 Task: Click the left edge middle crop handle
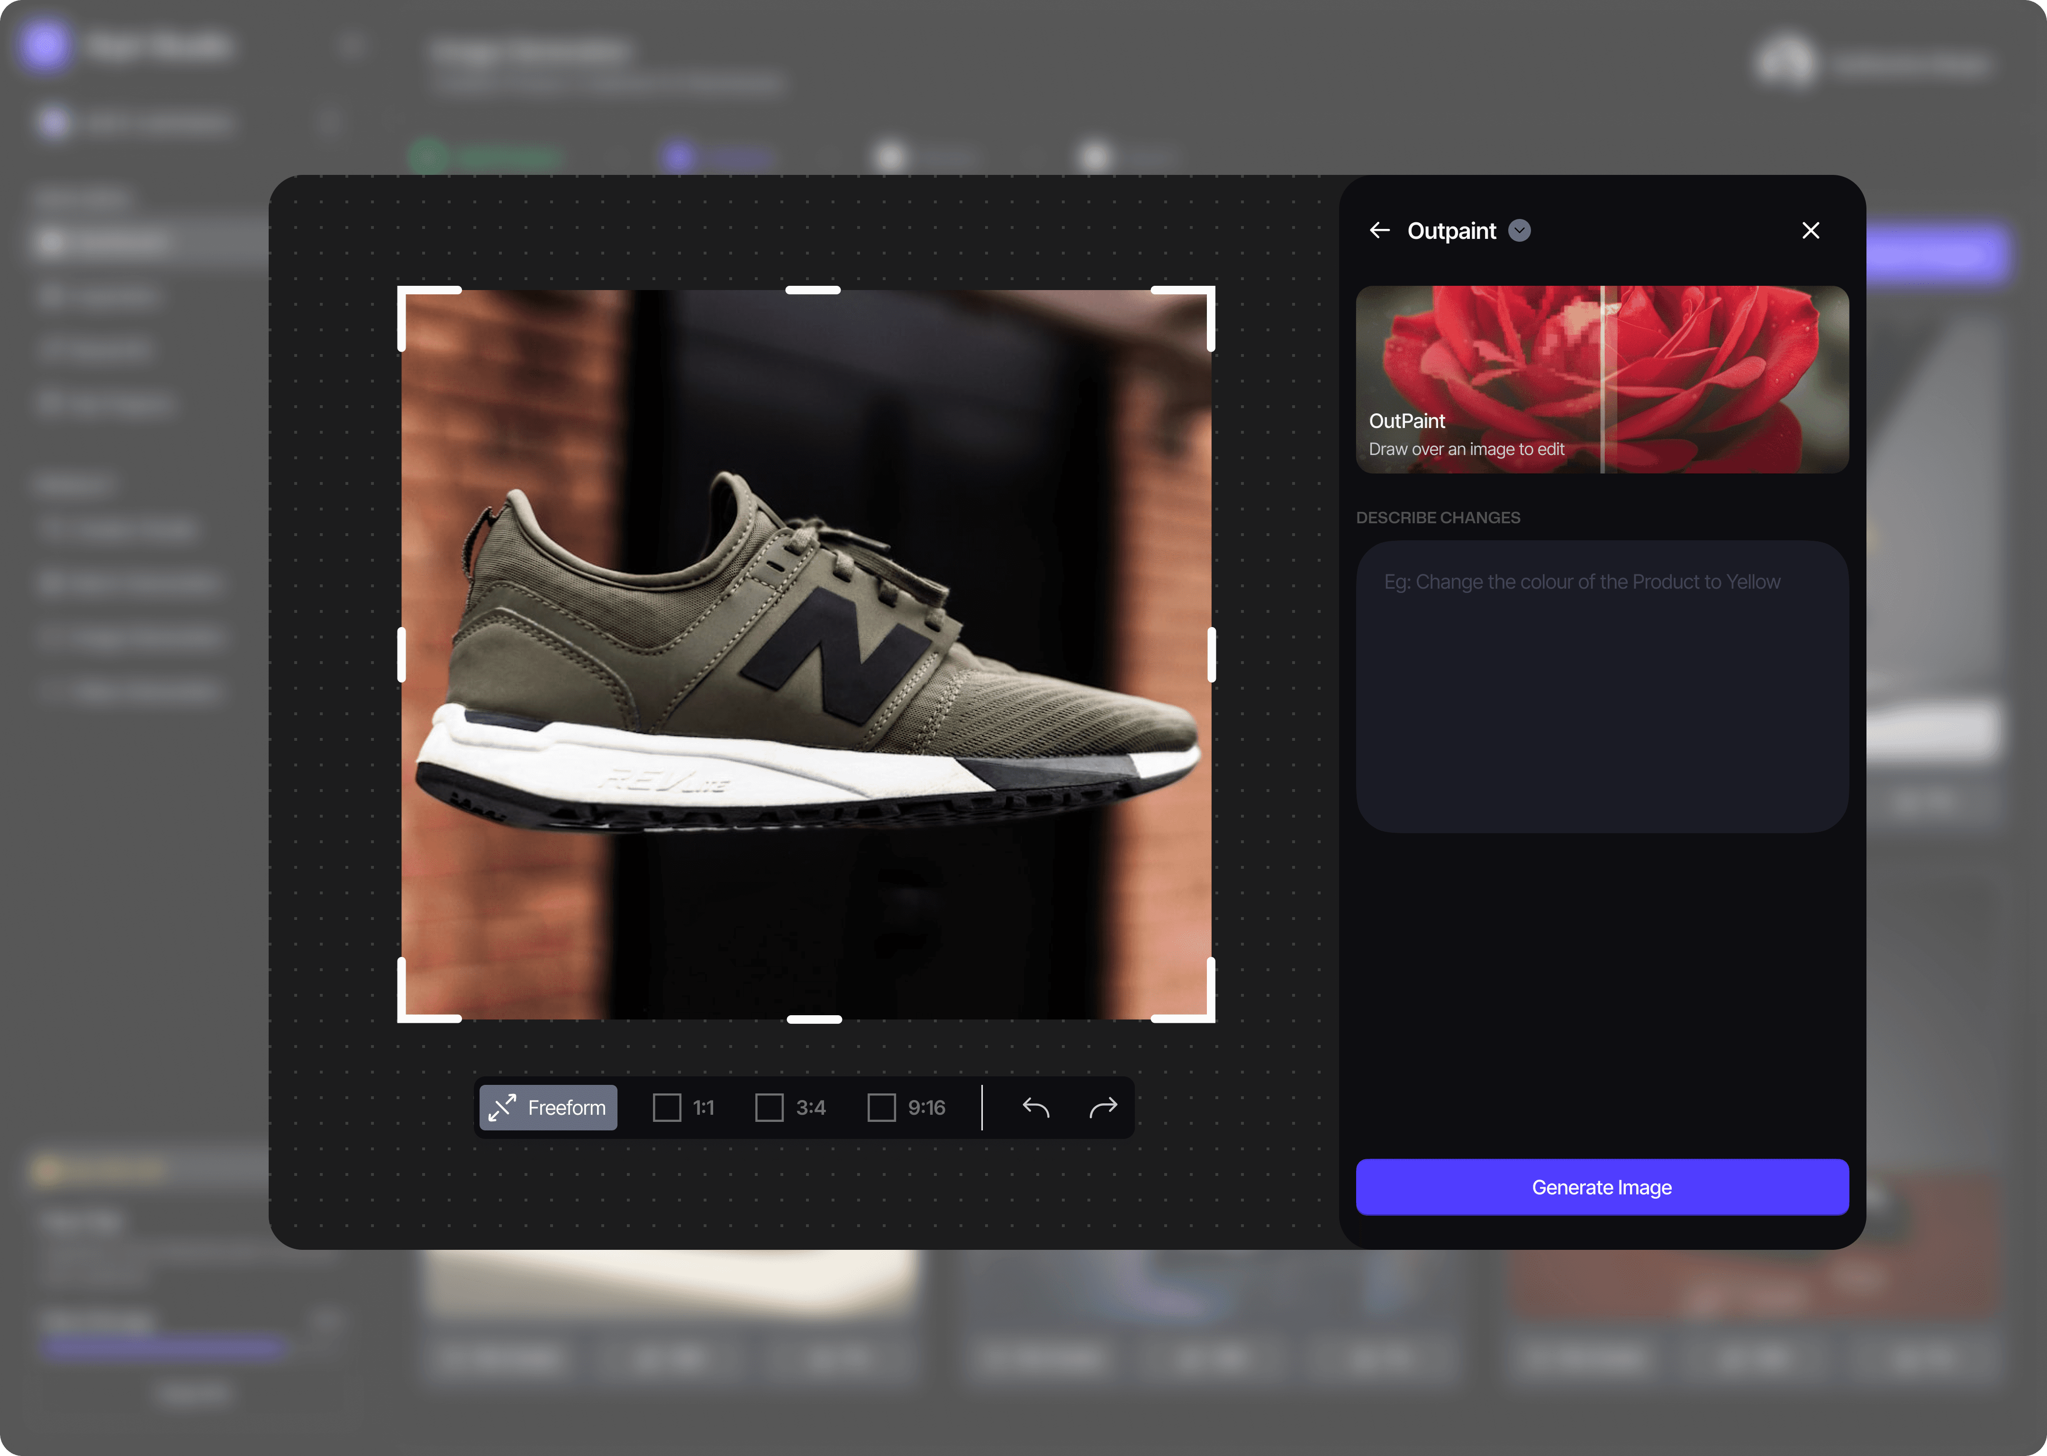coord(401,655)
